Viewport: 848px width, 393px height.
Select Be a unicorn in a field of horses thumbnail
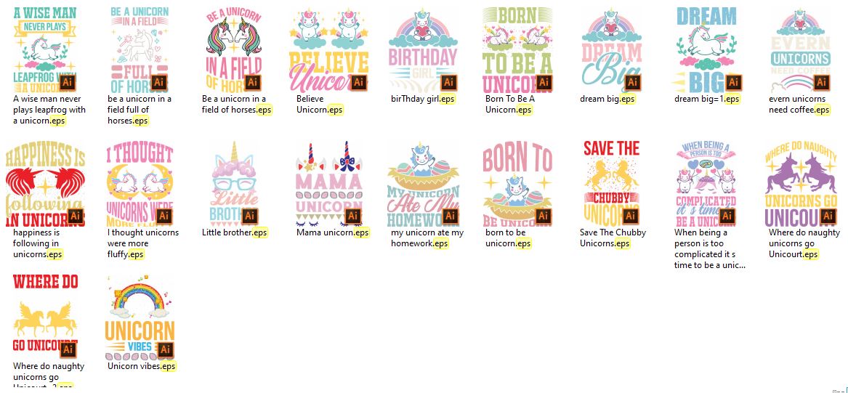(x=234, y=49)
